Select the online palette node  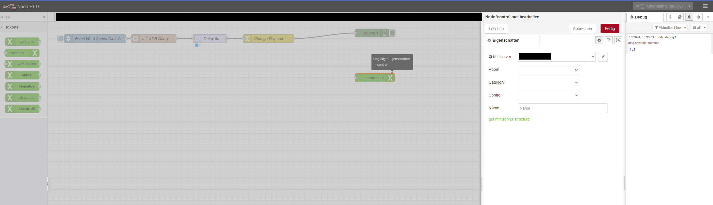22,75
